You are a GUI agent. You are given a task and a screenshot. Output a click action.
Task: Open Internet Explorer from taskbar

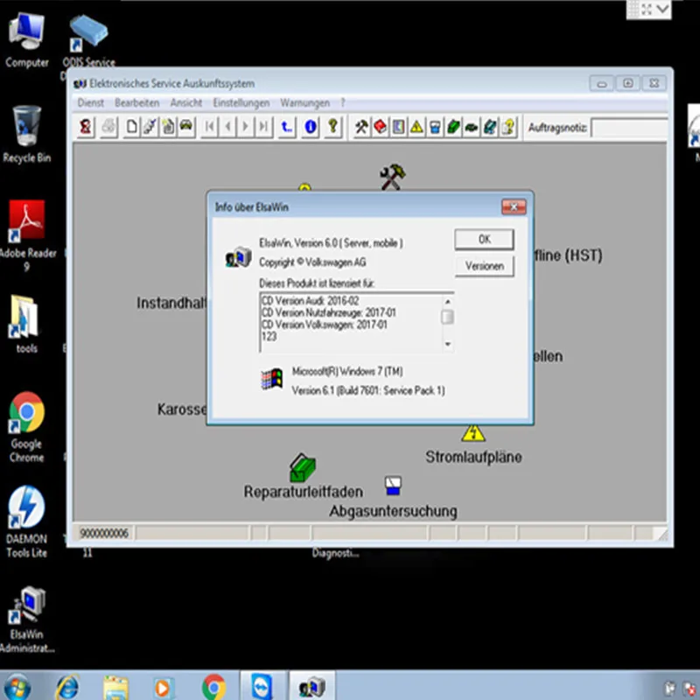[68, 687]
